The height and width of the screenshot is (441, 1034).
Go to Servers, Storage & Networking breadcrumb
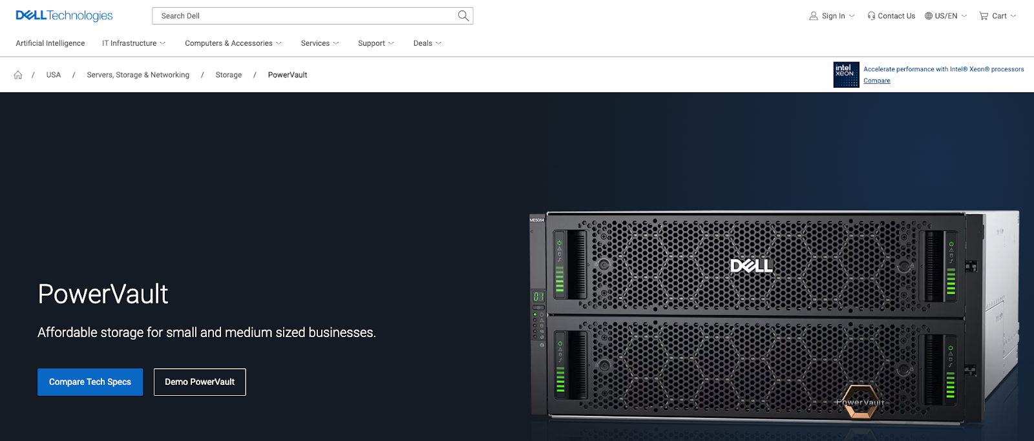(x=138, y=75)
